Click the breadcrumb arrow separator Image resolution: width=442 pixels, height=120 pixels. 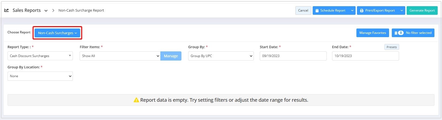pyautogui.click(x=53, y=10)
